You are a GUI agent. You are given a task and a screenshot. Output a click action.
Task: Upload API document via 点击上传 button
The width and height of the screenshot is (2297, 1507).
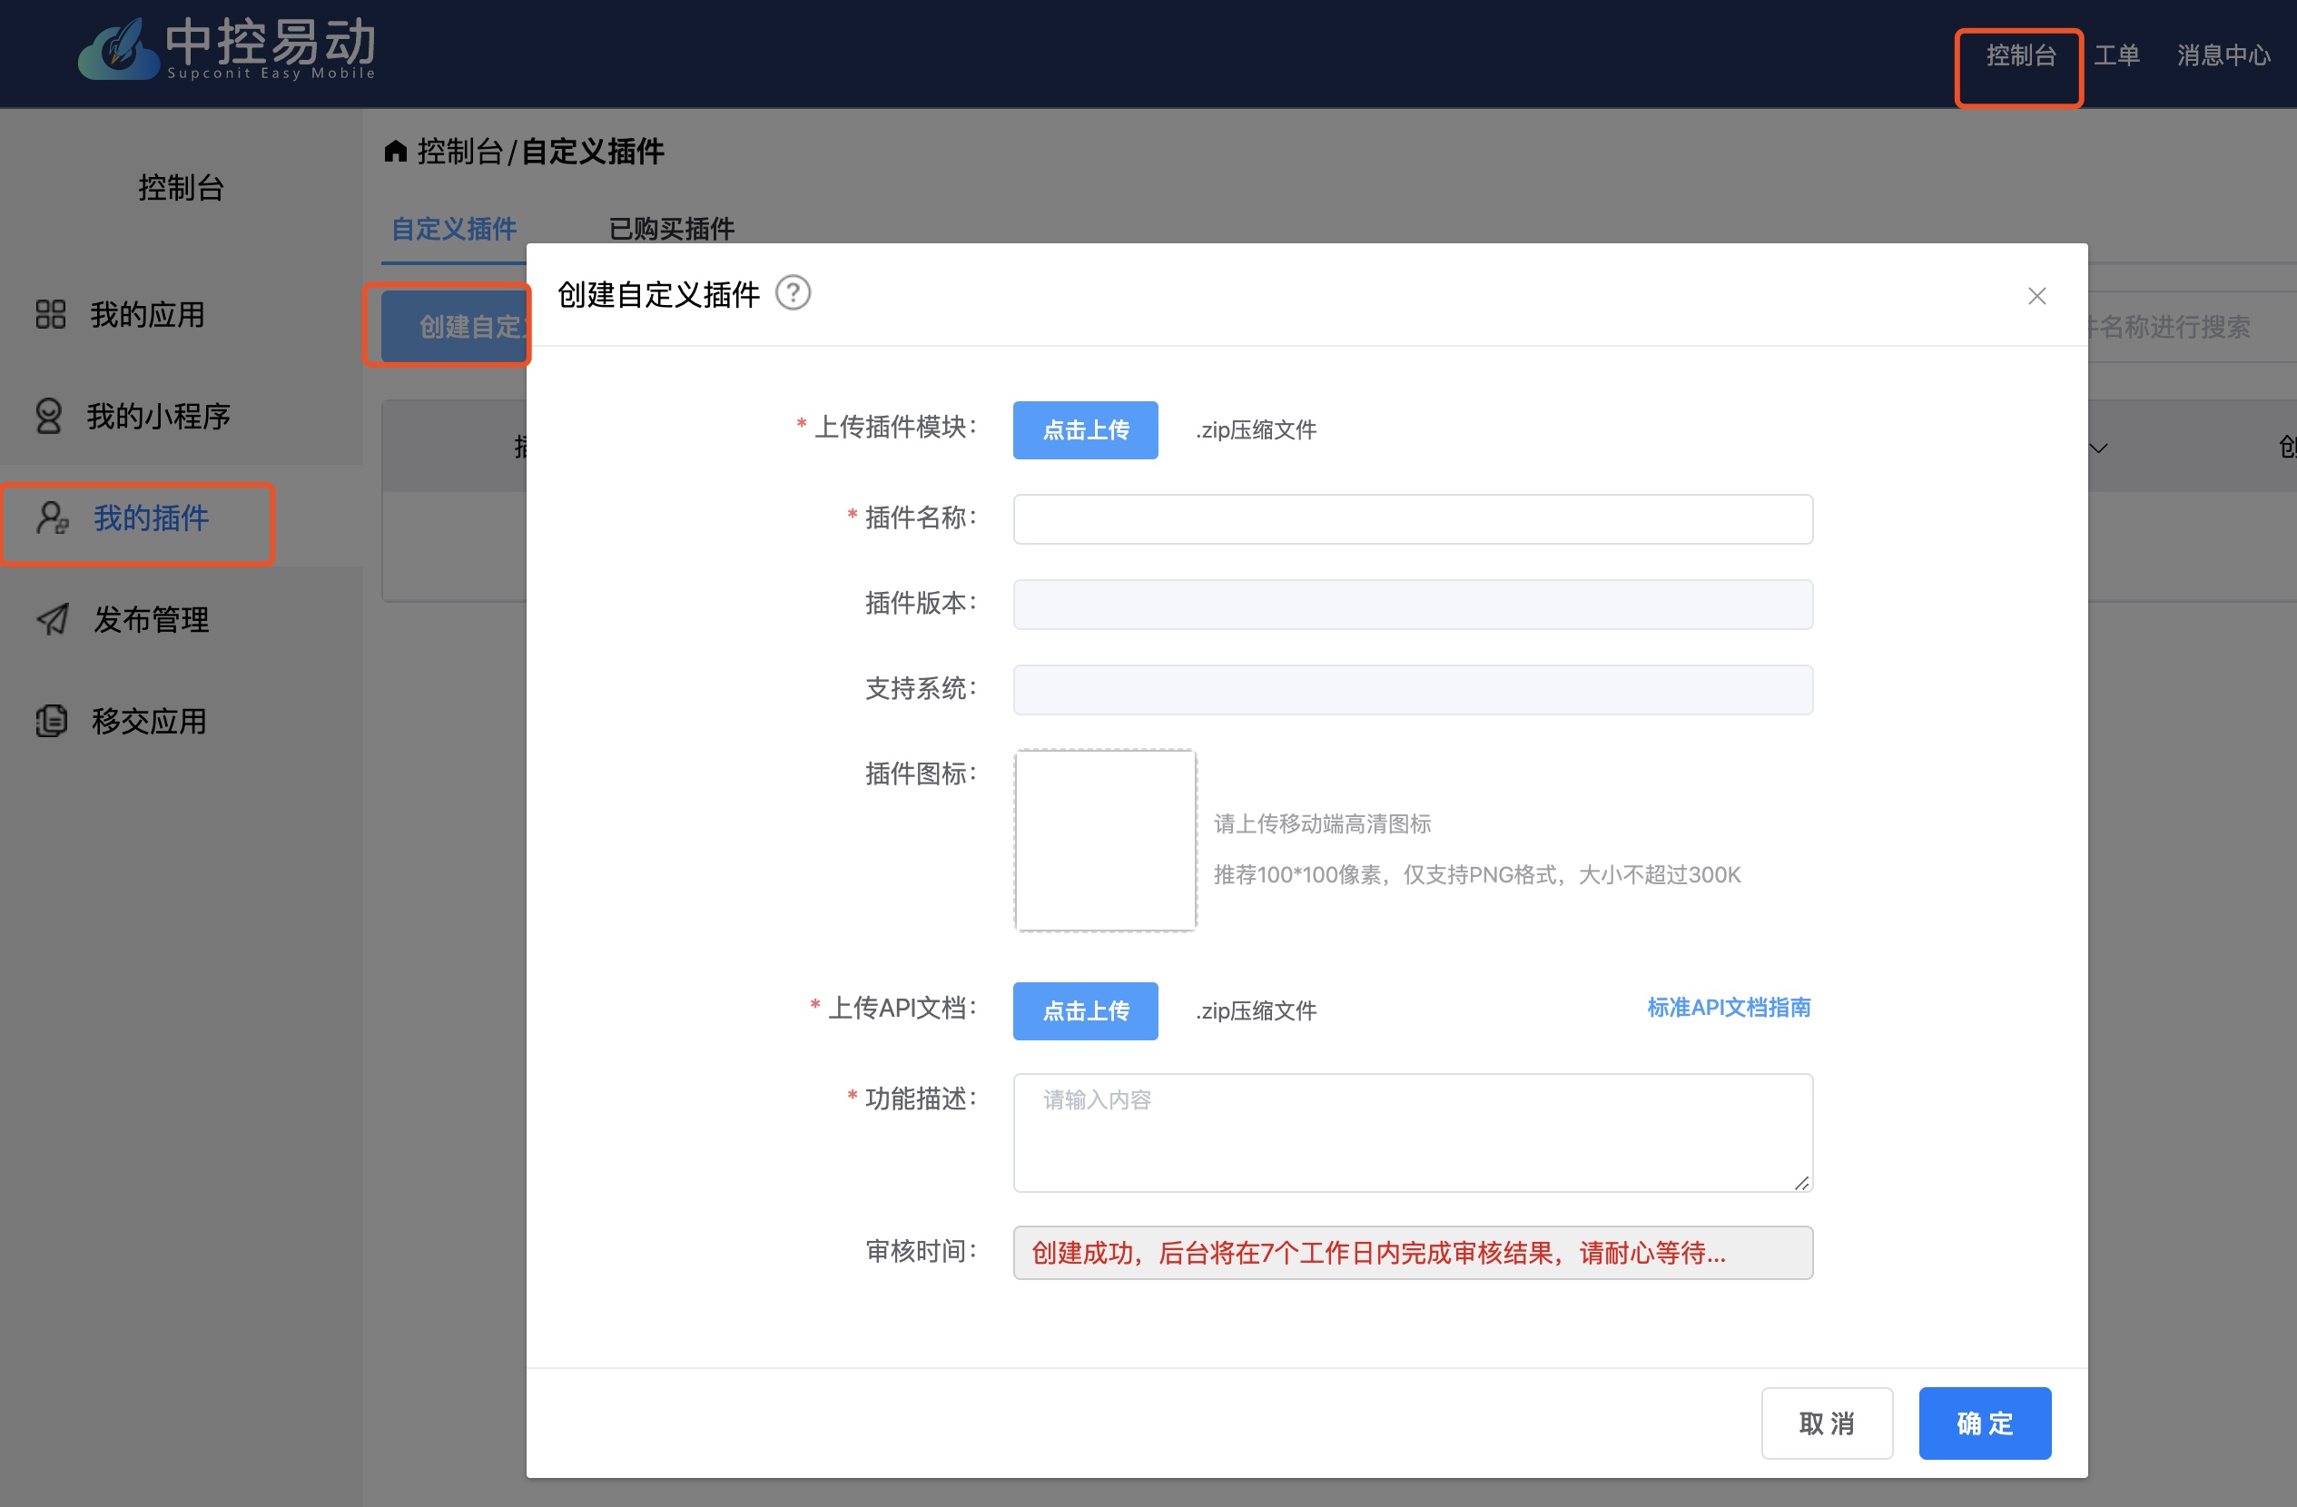[x=1085, y=1011]
